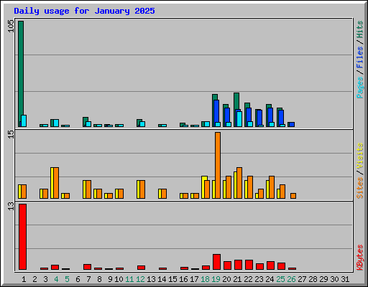Click the Visits legend label
This screenshot has height=287, width=368.
pyautogui.click(x=359, y=156)
